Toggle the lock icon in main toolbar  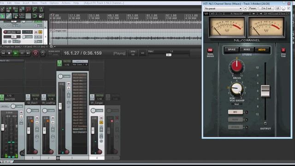pyautogui.click(x=41, y=16)
